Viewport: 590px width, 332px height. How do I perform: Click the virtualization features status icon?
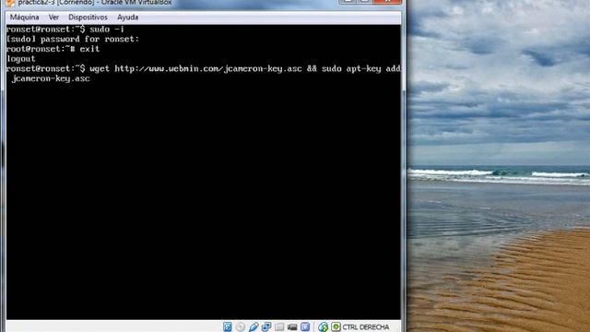point(305,326)
